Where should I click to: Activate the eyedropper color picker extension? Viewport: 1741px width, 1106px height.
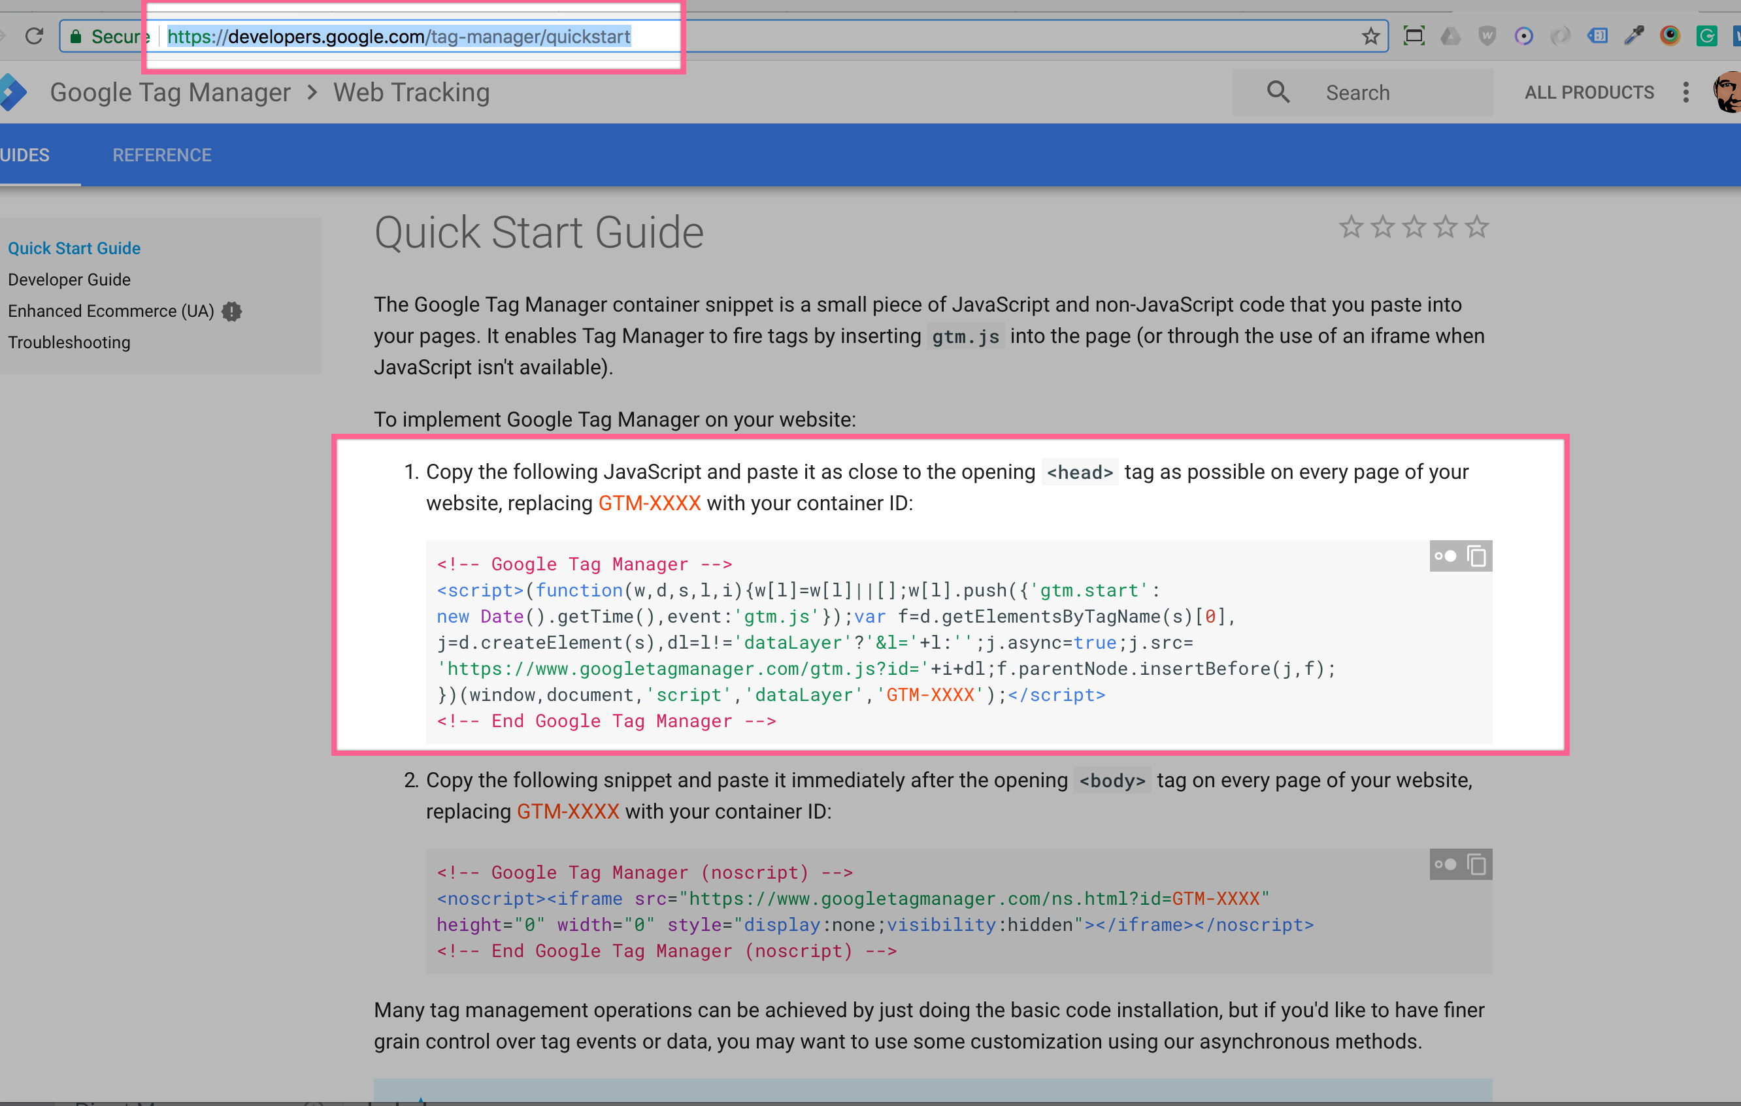pos(1634,36)
